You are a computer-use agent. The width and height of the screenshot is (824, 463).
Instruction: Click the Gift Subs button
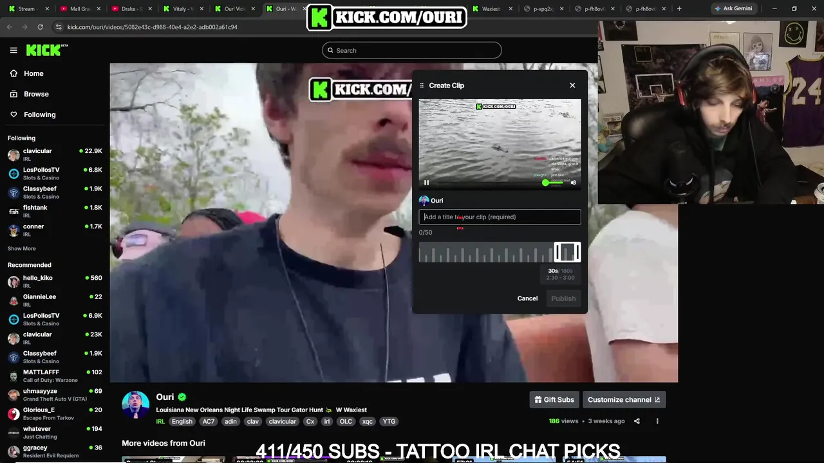tap(554, 399)
